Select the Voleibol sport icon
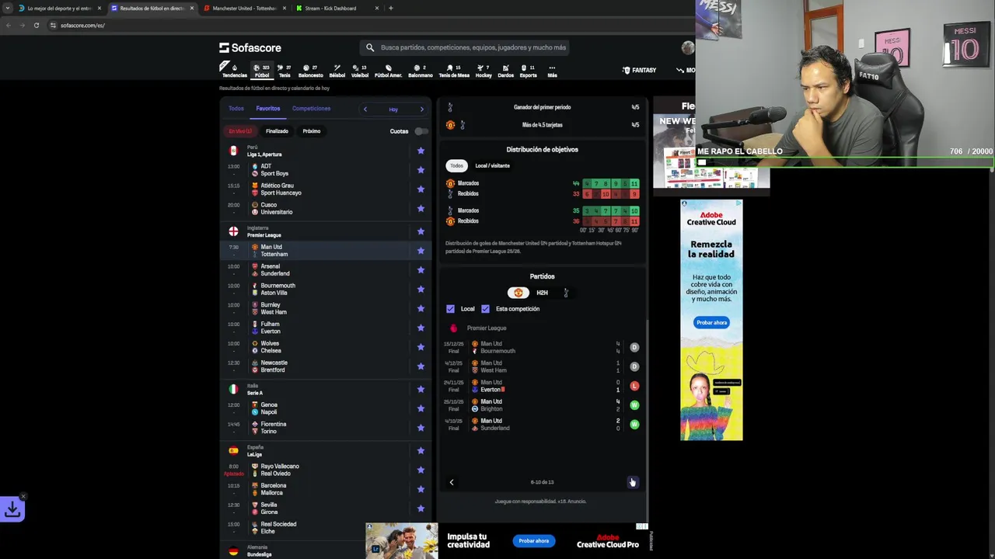The width and height of the screenshot is (995, 559). [x=360, y=71]
